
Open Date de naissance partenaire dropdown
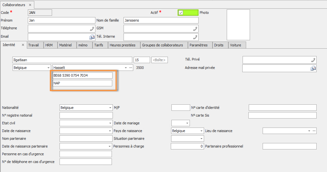tap(110, 146)
